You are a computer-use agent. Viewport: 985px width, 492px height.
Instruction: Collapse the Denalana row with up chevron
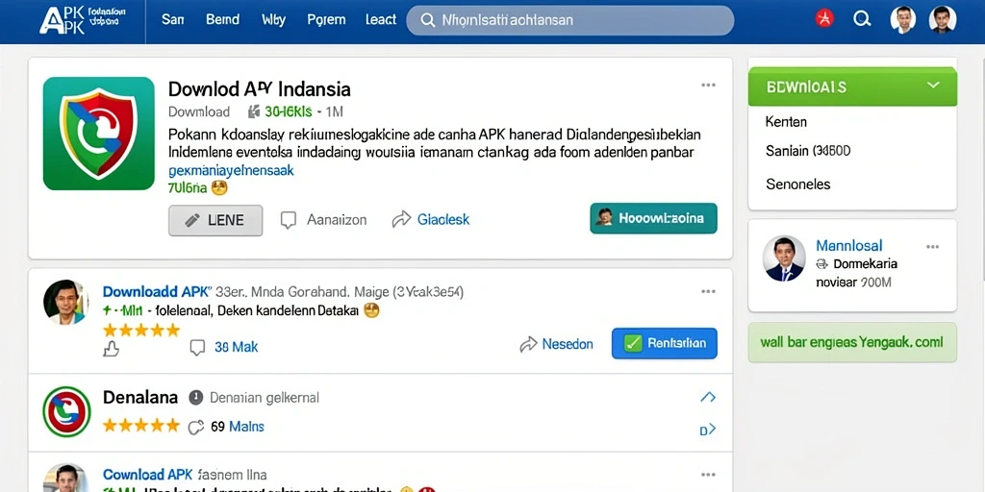(x=708, y=397)
